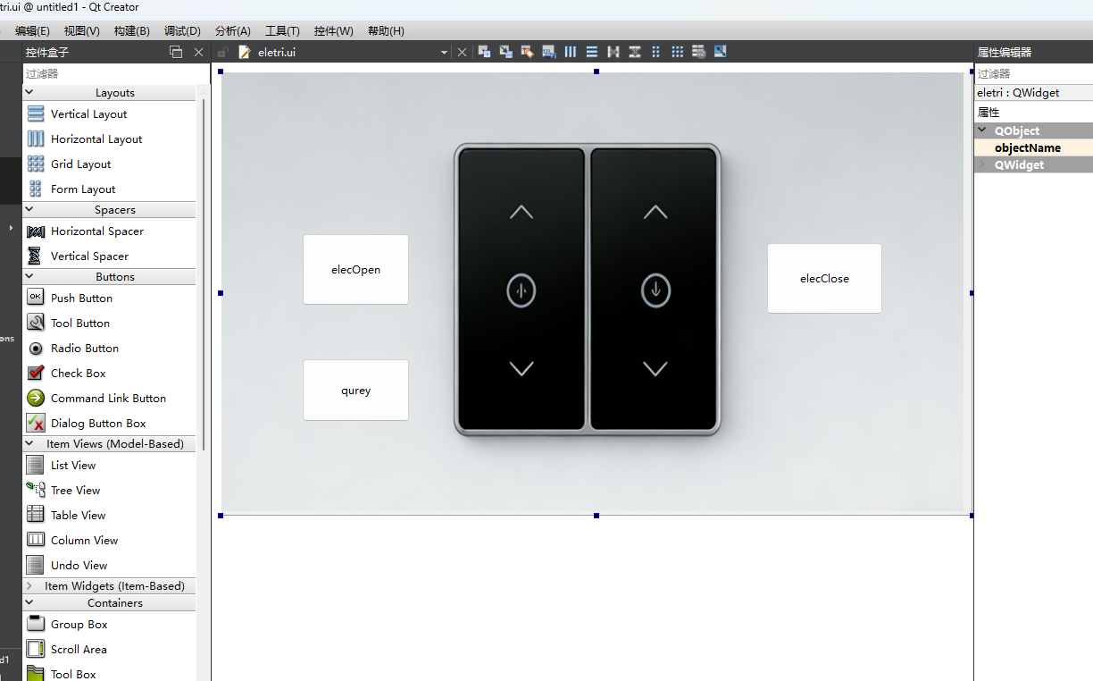Lay out horizontally in splitter icon
Screen dimensions: 1093x681
(613, 52)
